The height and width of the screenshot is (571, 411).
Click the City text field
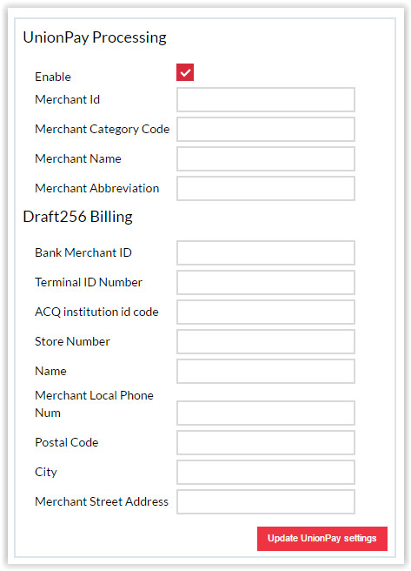(266, 472)
